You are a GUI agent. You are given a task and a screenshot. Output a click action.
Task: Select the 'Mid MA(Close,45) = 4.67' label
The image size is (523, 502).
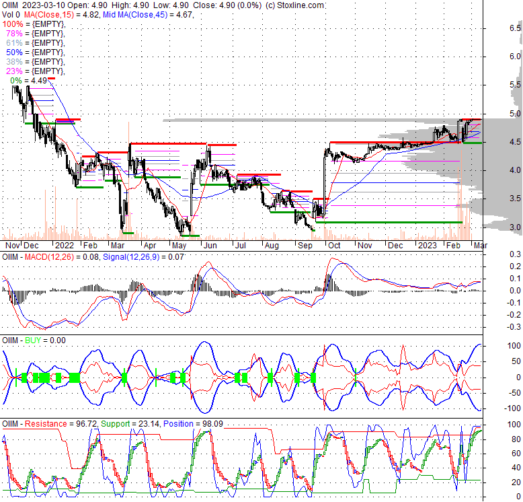point(148,15)
